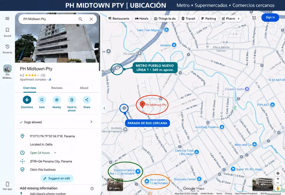Screen dimensions: 285x195
Task: Filter map by Pharmacies chip
Action: click(228, 18)
